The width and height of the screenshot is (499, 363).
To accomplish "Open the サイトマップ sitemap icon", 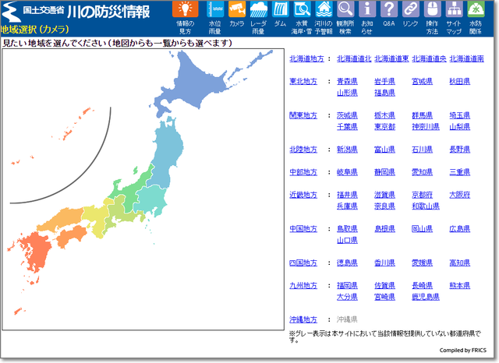I will pyautogui.click(x=454, y=10).
